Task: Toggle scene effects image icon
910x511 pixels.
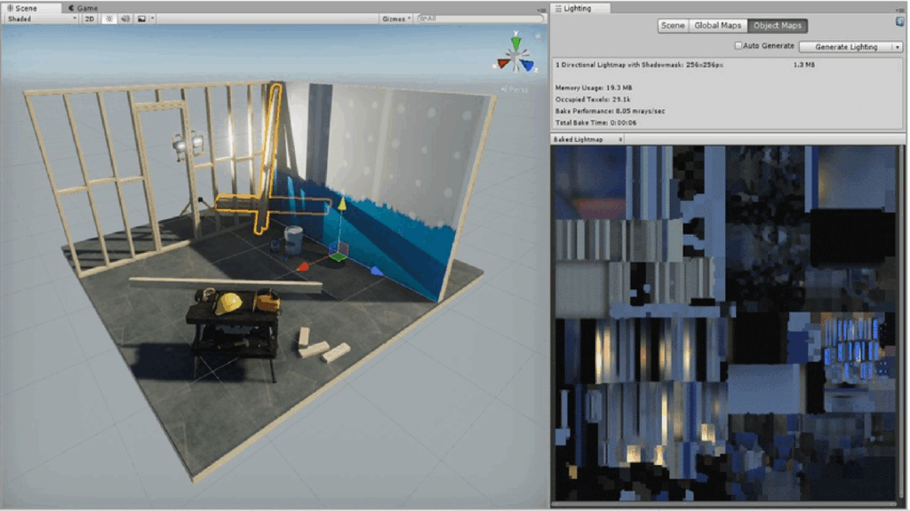Action: point(141,18)
